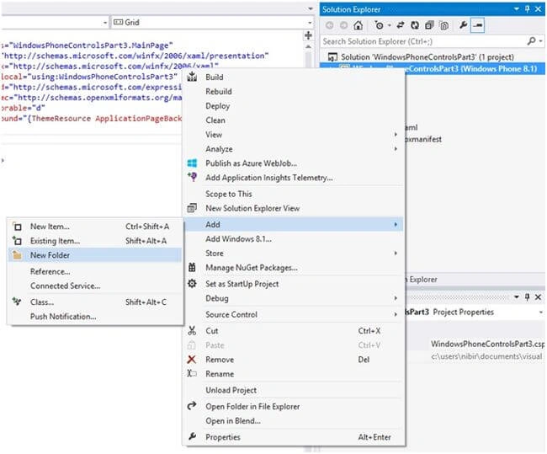Toggle the Preview Selected Items button

tap(478, 25)
